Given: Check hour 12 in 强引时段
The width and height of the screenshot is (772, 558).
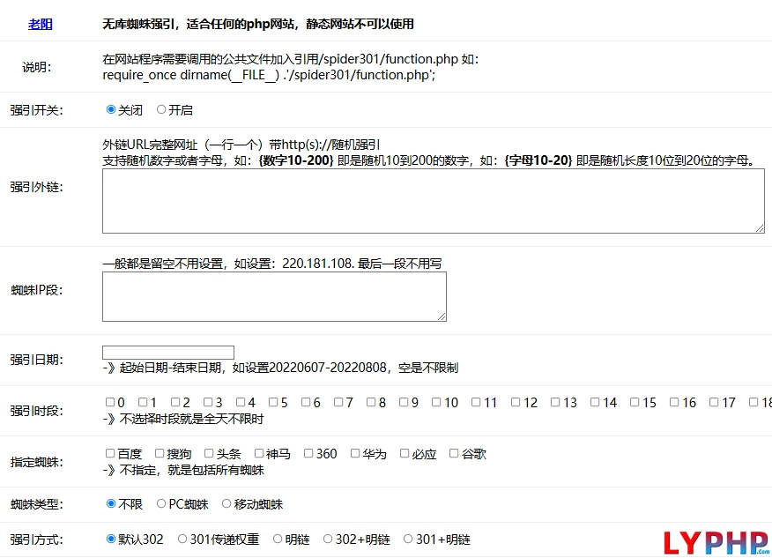Looking at the screenshot, I should pos(514,402).
